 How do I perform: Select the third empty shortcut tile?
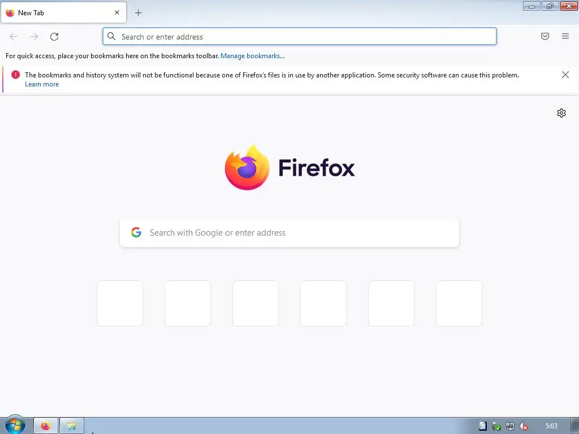pyautogui.click(x=256, y=303)
